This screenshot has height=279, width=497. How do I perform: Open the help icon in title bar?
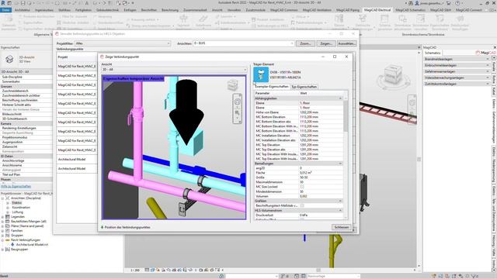coord(457,3)
